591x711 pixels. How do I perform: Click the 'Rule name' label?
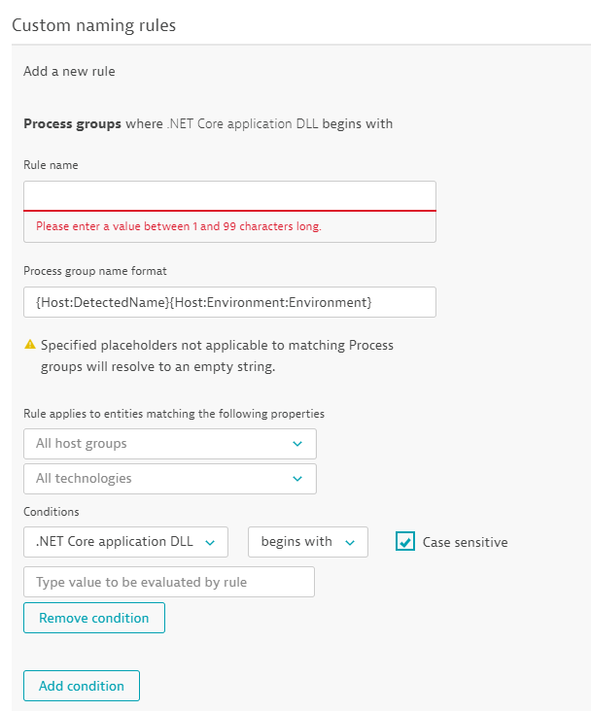(51, 165)
